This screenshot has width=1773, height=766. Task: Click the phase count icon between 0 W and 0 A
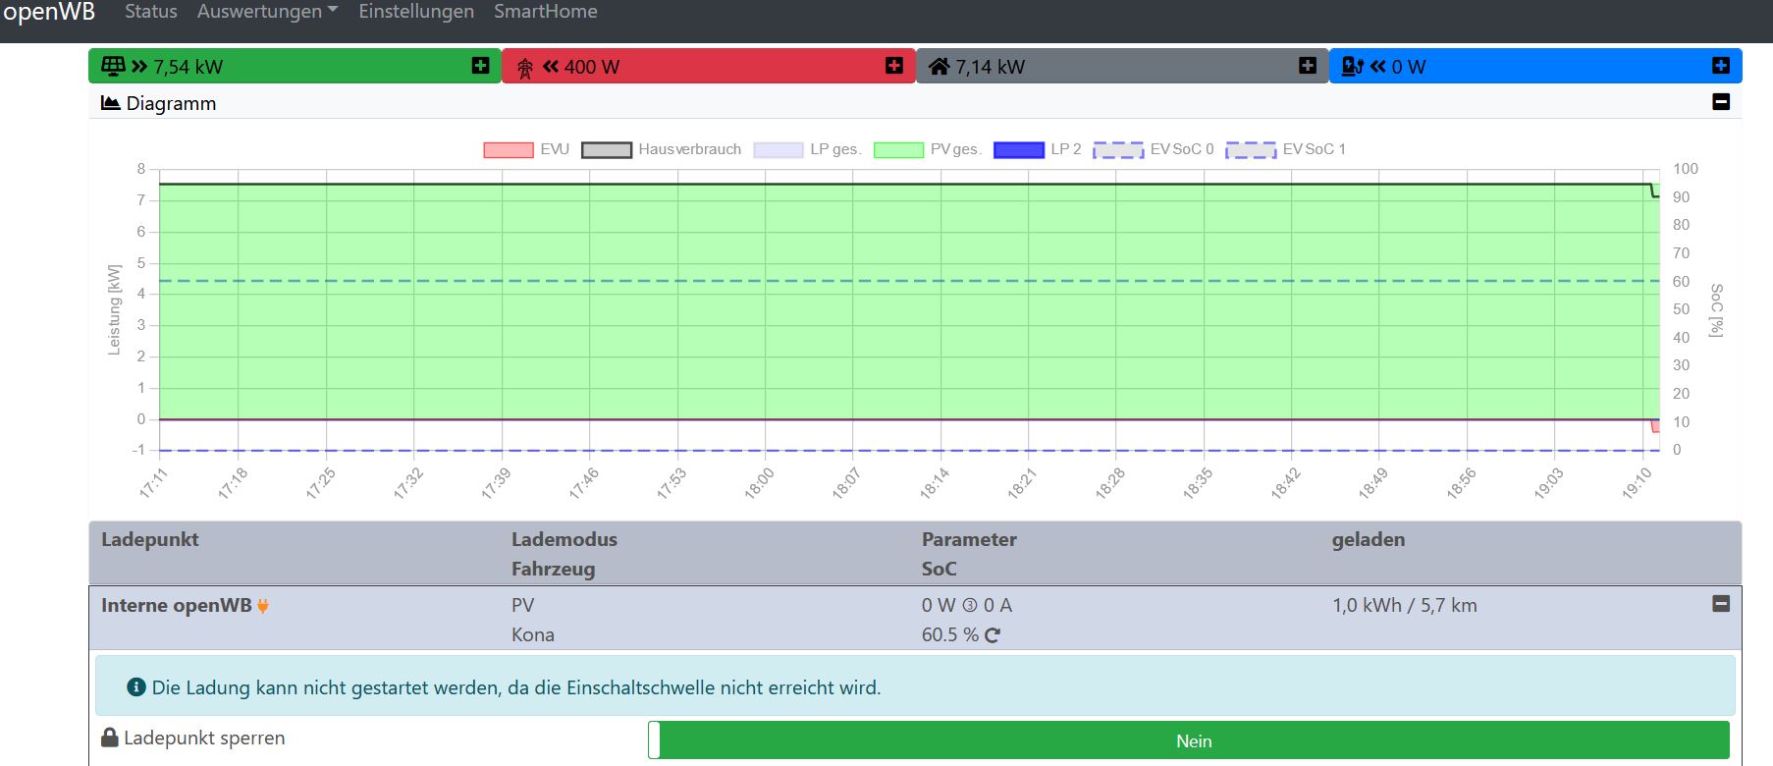pyautogui.click(x=970, y=606)
